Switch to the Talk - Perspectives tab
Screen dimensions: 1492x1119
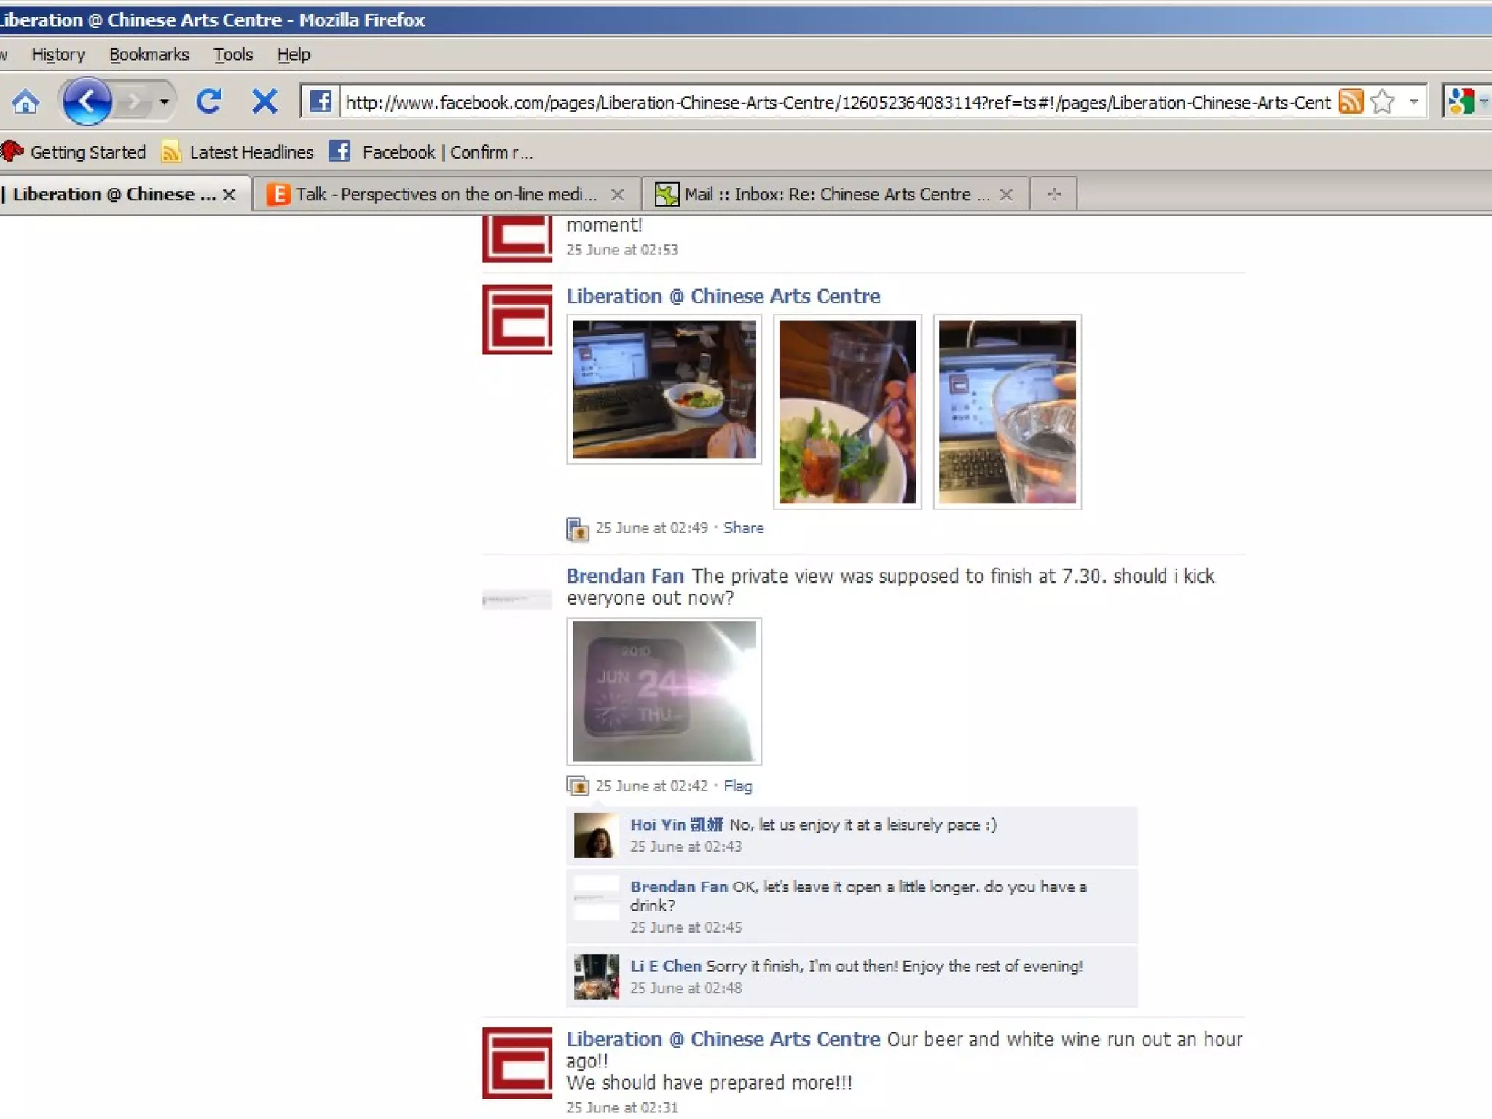click(x=444, y=195)
